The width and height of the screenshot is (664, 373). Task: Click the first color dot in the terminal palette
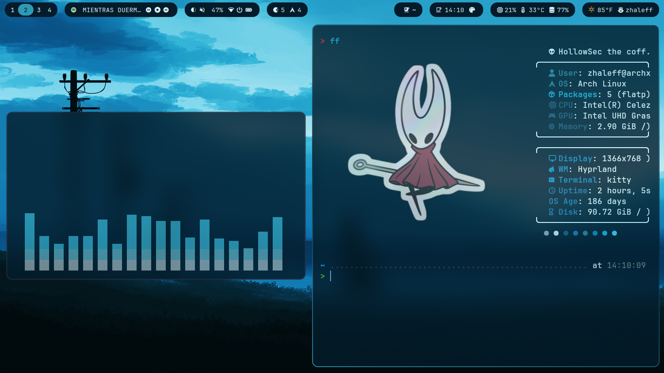click(x=546, y=233)
